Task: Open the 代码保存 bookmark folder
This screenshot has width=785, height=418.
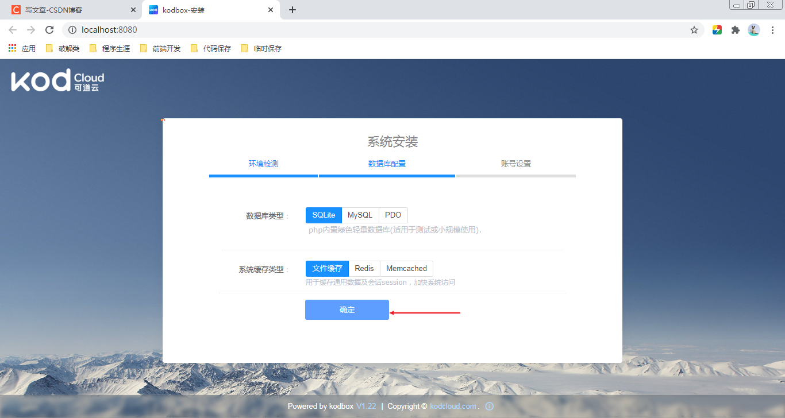Action: point(210,48)
